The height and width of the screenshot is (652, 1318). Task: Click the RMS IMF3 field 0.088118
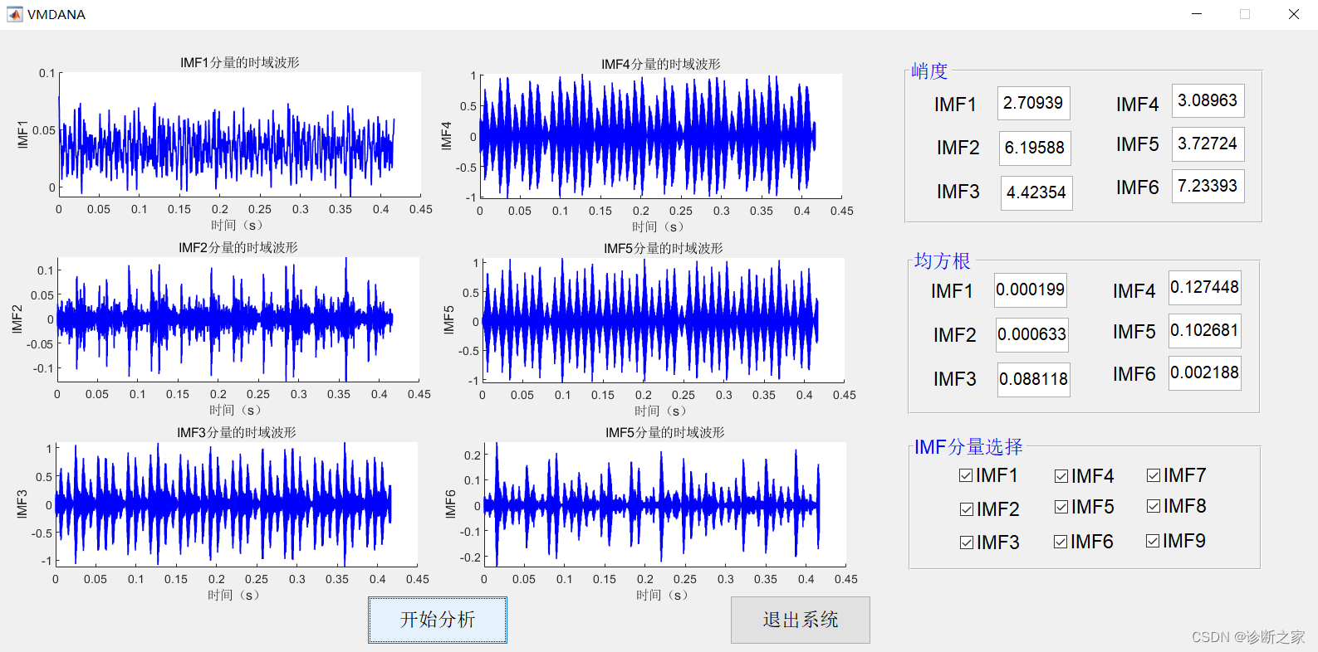point(1034,380)
